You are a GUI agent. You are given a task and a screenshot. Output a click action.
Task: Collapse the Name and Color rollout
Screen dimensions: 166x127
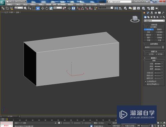pyautogui.click(x=154, y=44)
